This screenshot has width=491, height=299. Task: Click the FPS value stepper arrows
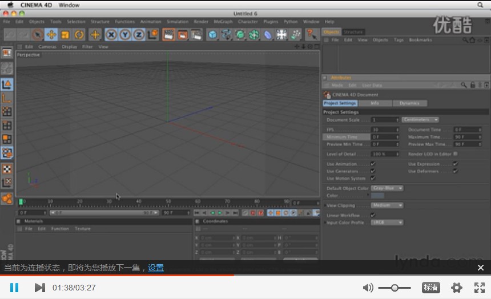tap(397, 130)
